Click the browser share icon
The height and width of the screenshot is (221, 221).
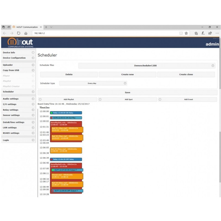click(x=210, y=33)
